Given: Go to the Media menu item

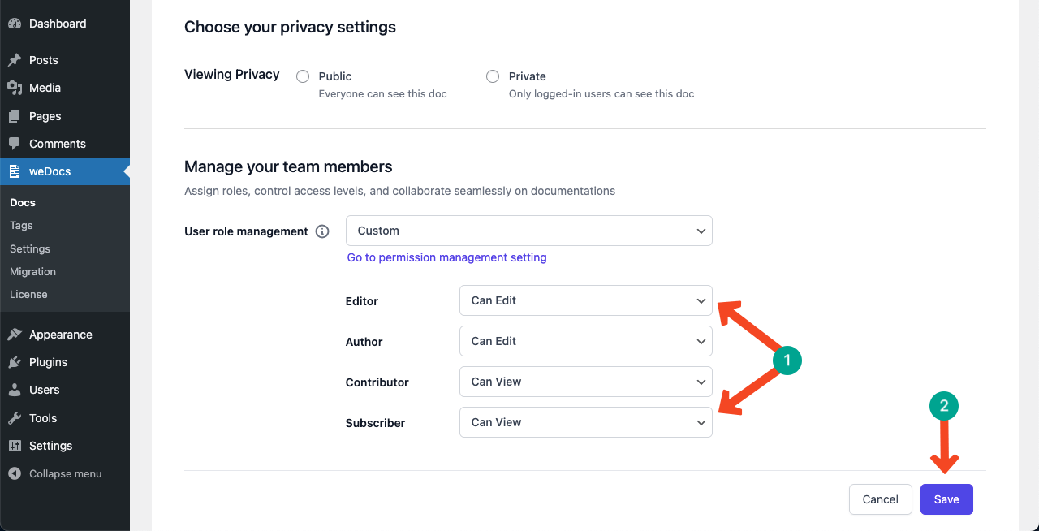Looking at the screenshot, I should click(65, 88).
